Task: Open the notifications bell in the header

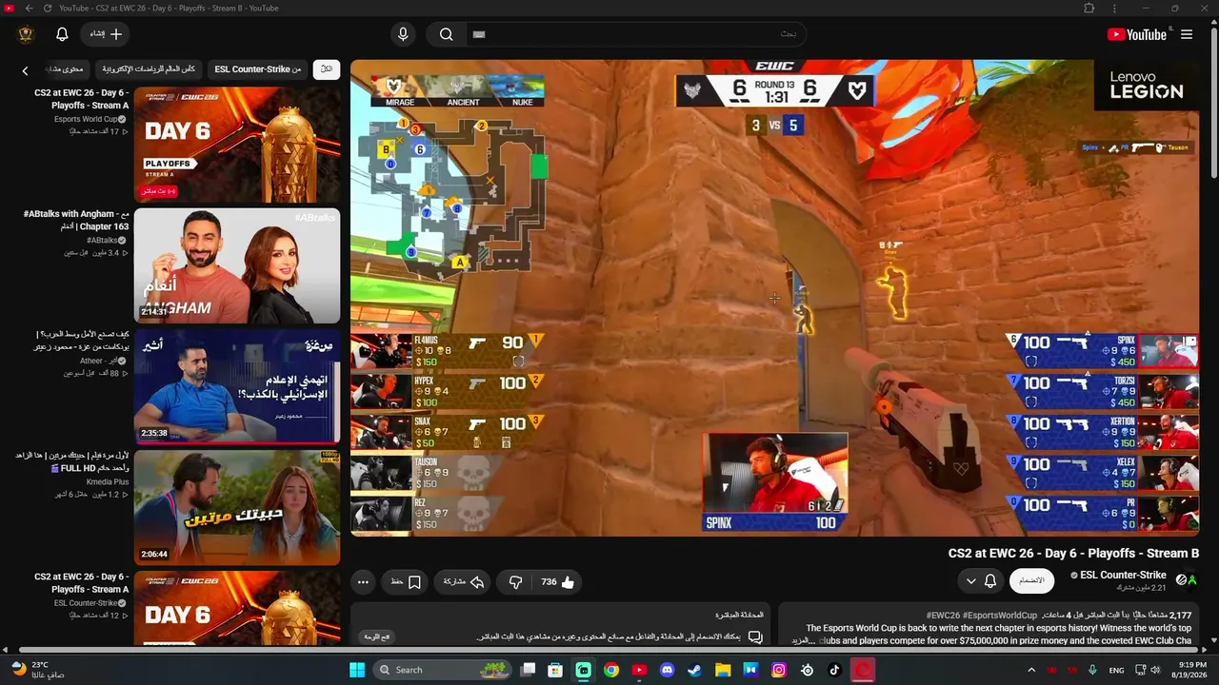Action: click(62, 34)
